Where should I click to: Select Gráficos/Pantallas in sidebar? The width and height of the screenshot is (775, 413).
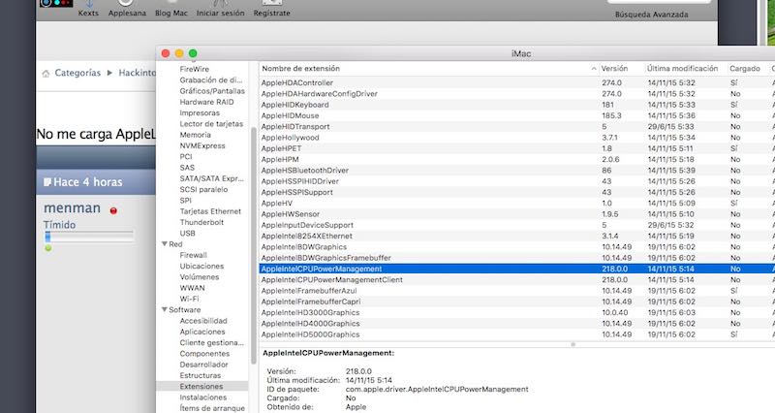pyautogui.click(x=212, y=91)
